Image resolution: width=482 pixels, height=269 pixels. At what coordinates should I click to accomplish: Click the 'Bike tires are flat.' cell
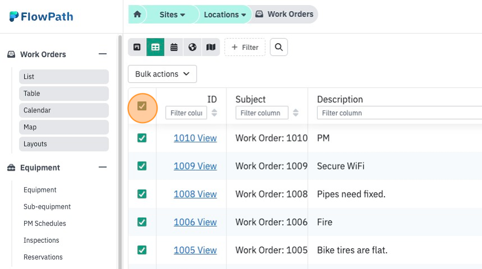point(352,250)
